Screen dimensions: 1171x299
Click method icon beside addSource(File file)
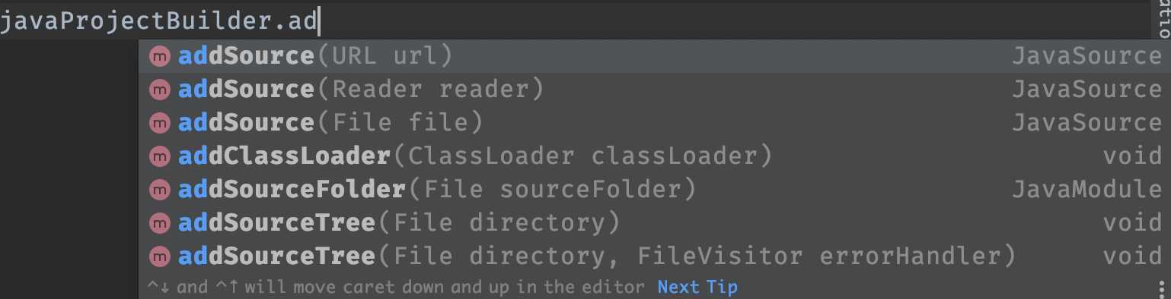click(x=159, y=123)
